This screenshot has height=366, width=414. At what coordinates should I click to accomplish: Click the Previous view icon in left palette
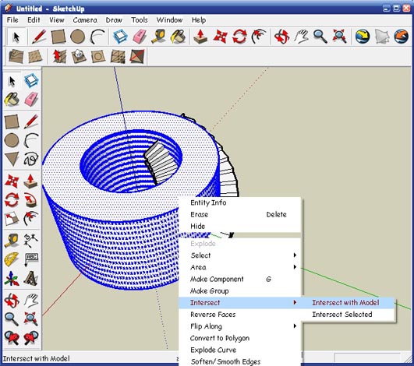click(12, 338)
